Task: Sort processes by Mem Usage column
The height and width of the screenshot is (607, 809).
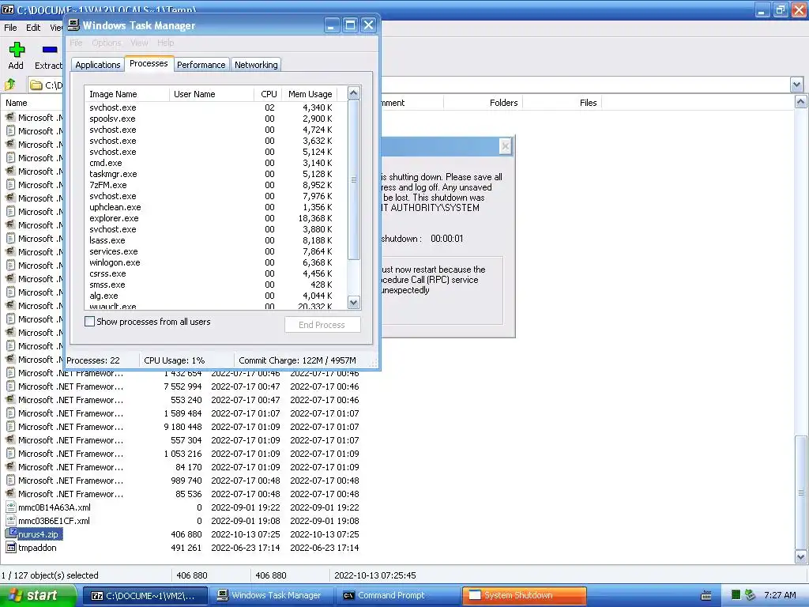Action: click(x=310, y=94)
